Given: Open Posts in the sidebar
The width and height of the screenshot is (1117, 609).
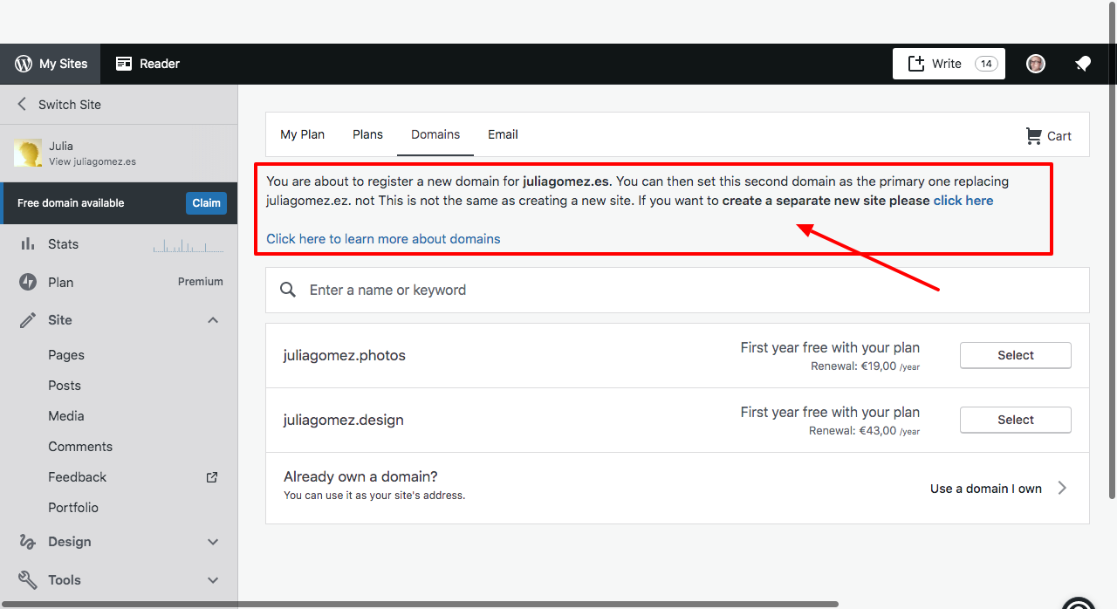Looking at the screenshot, I should point(65,386).
